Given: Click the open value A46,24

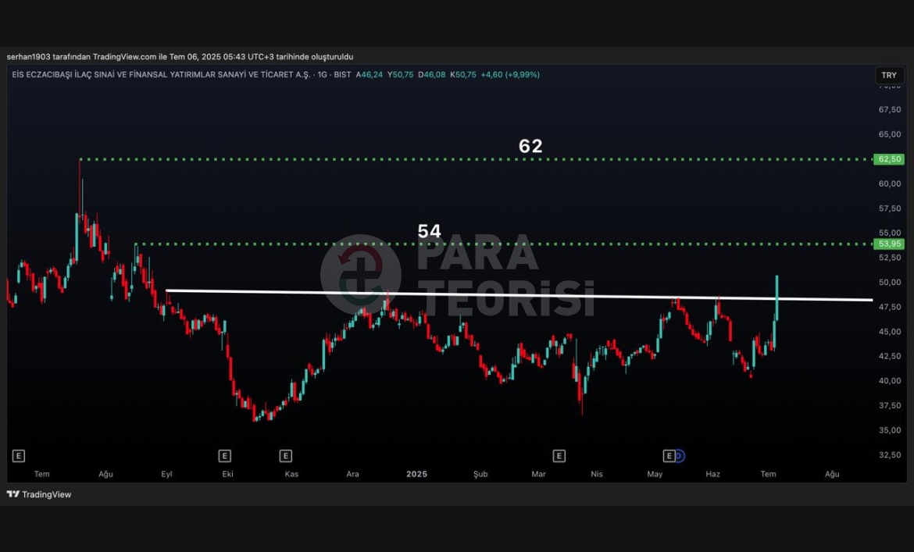Looking at the screenshot, I should click(x=370, y=74).
